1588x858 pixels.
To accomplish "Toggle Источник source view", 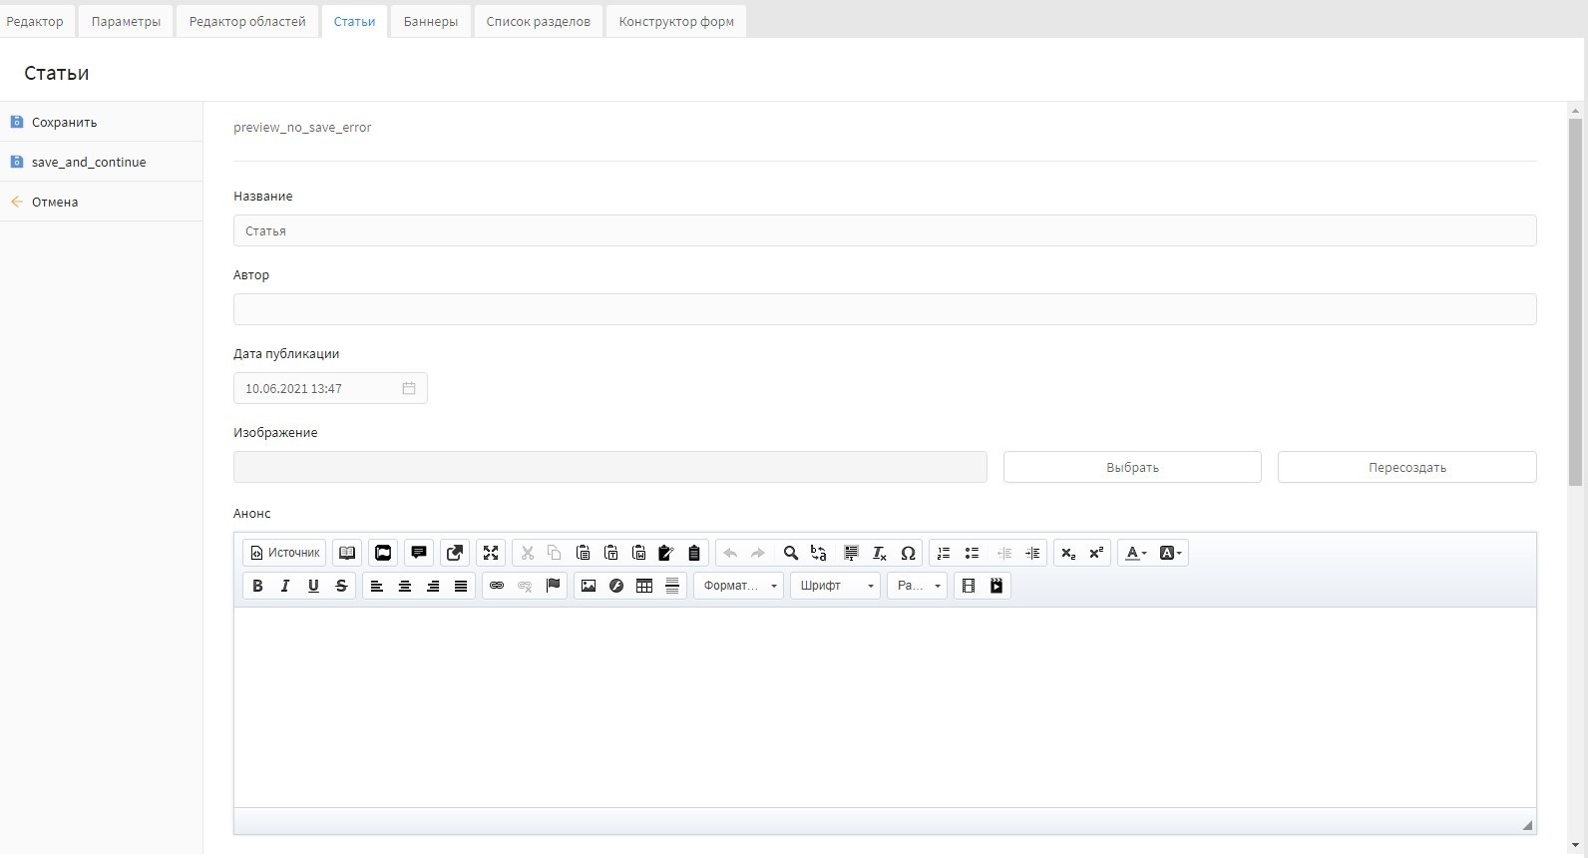I will pyautogui.click(x=285, y=553).
